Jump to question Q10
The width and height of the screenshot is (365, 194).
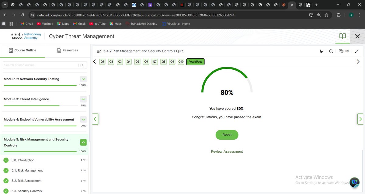tap(181, 62)
